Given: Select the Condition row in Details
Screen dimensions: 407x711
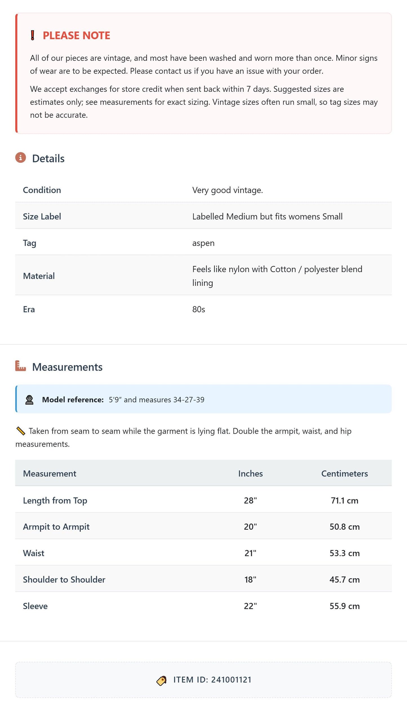Looking at the screenshot, I should click(x=203, y=190).
